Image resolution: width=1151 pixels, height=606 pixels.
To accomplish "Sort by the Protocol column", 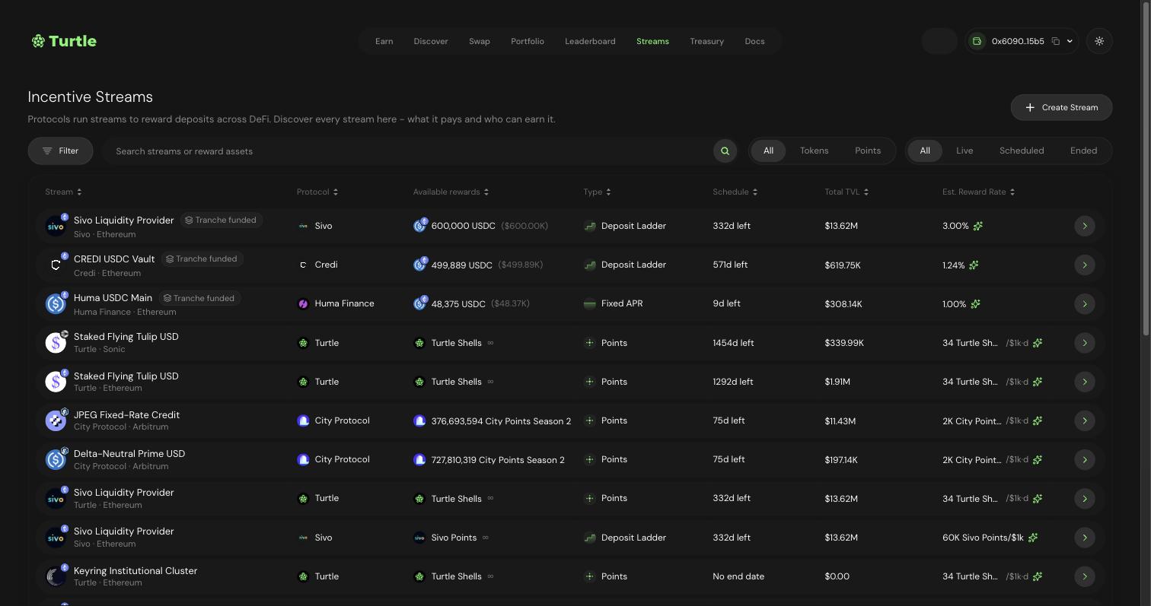I will pyautogui.click(x=317, y=192).
